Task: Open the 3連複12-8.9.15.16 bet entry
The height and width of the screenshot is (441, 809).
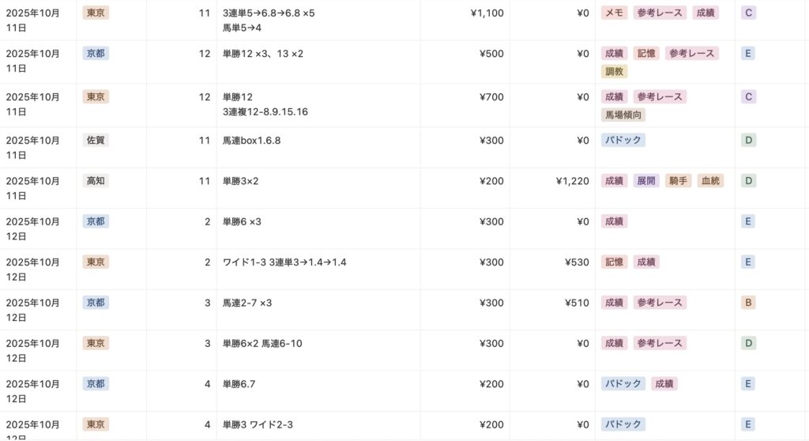Action: [265, 112]
